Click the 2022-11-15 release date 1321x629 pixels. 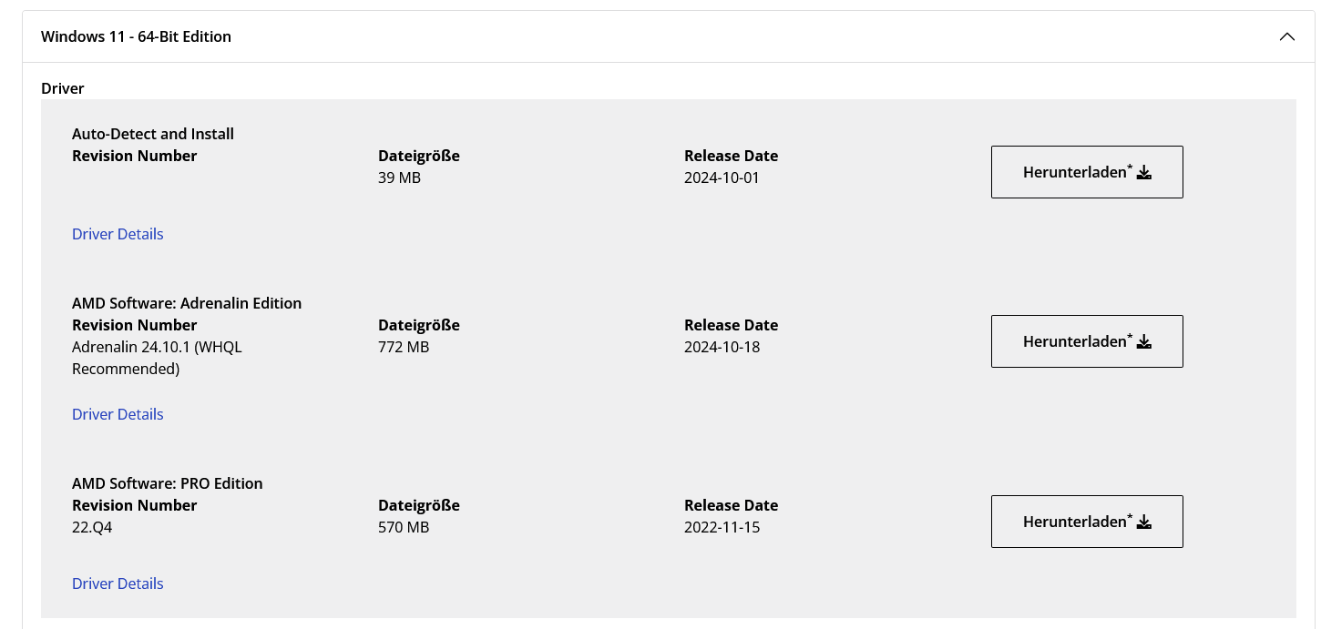click(x=722, y=527)
